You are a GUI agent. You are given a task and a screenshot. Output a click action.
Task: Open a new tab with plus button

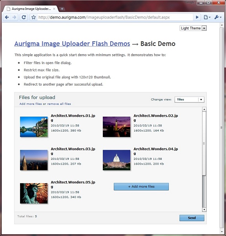pos(62,9)
